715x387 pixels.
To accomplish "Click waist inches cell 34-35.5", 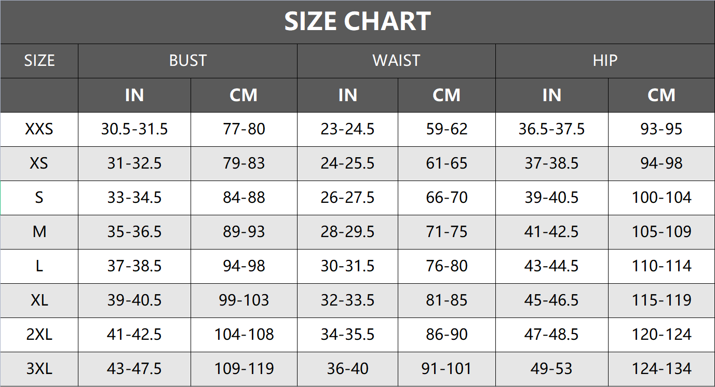I will pos(347,335).
